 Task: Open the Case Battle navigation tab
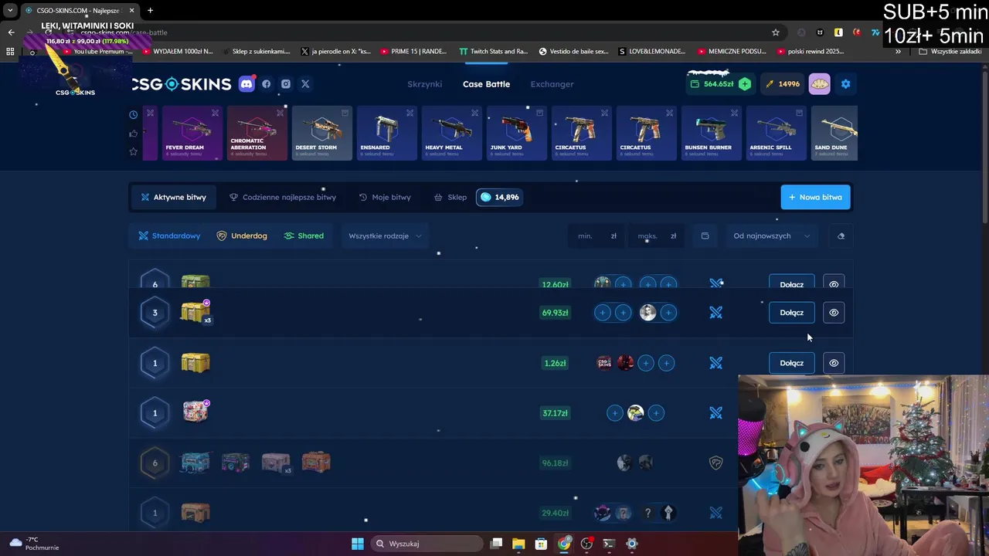click(x=486, y=84)
